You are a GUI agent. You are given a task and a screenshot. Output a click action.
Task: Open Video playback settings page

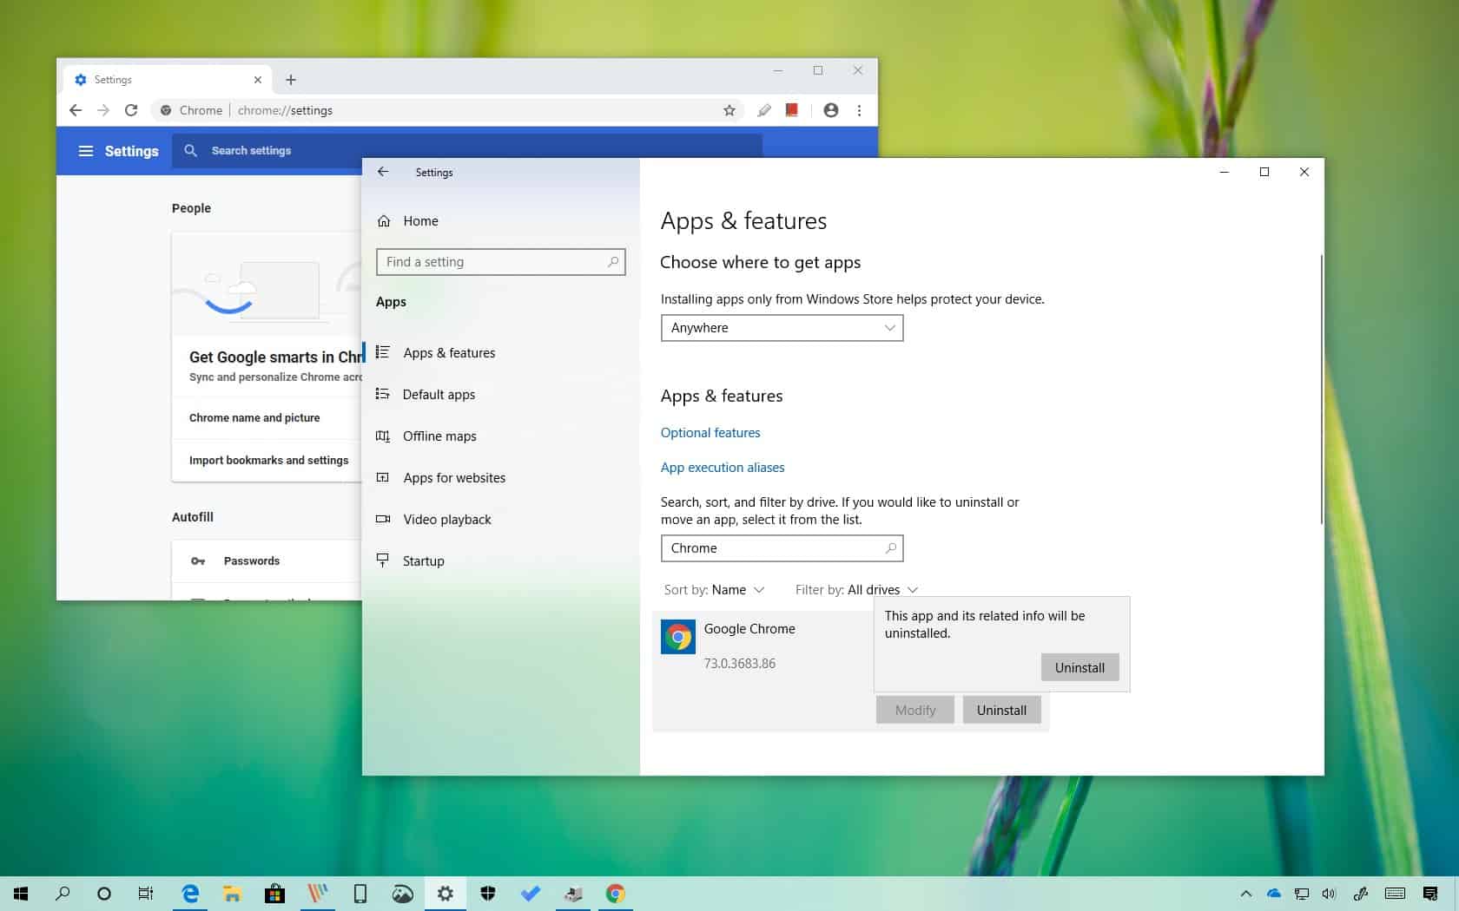pos(501,520)
